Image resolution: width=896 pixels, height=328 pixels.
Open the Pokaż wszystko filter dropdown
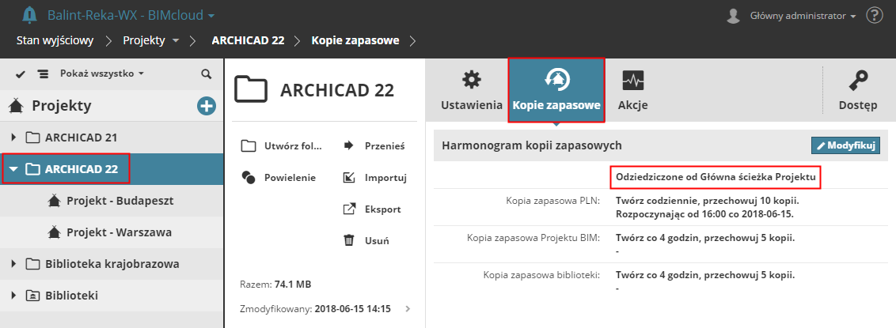(102, 74)
